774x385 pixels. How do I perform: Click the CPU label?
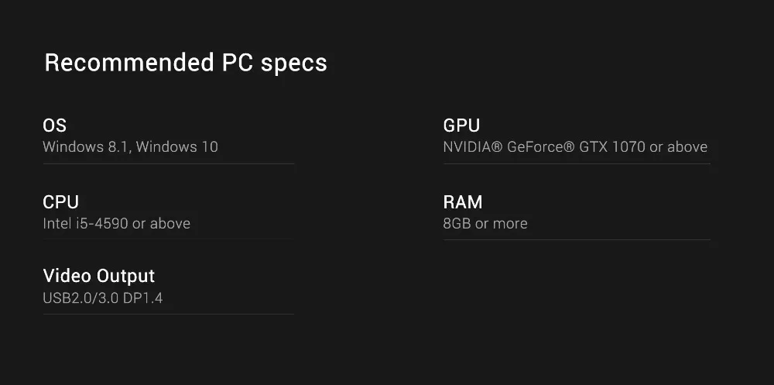click(60, 202)
